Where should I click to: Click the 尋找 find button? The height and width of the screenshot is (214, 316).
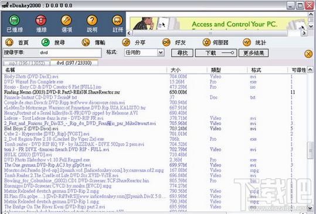coord(182,53)
